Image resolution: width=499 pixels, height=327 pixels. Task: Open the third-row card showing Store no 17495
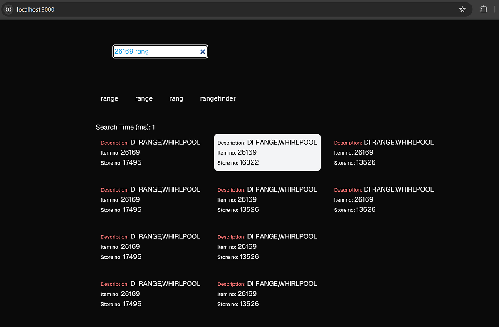point(150,246)
